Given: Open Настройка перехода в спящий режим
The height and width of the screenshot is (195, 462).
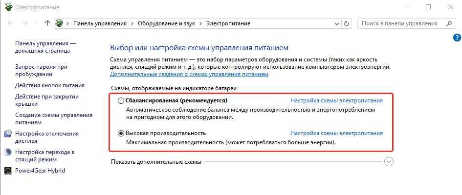Looking at the screenshot, I should tap(44, 156).
